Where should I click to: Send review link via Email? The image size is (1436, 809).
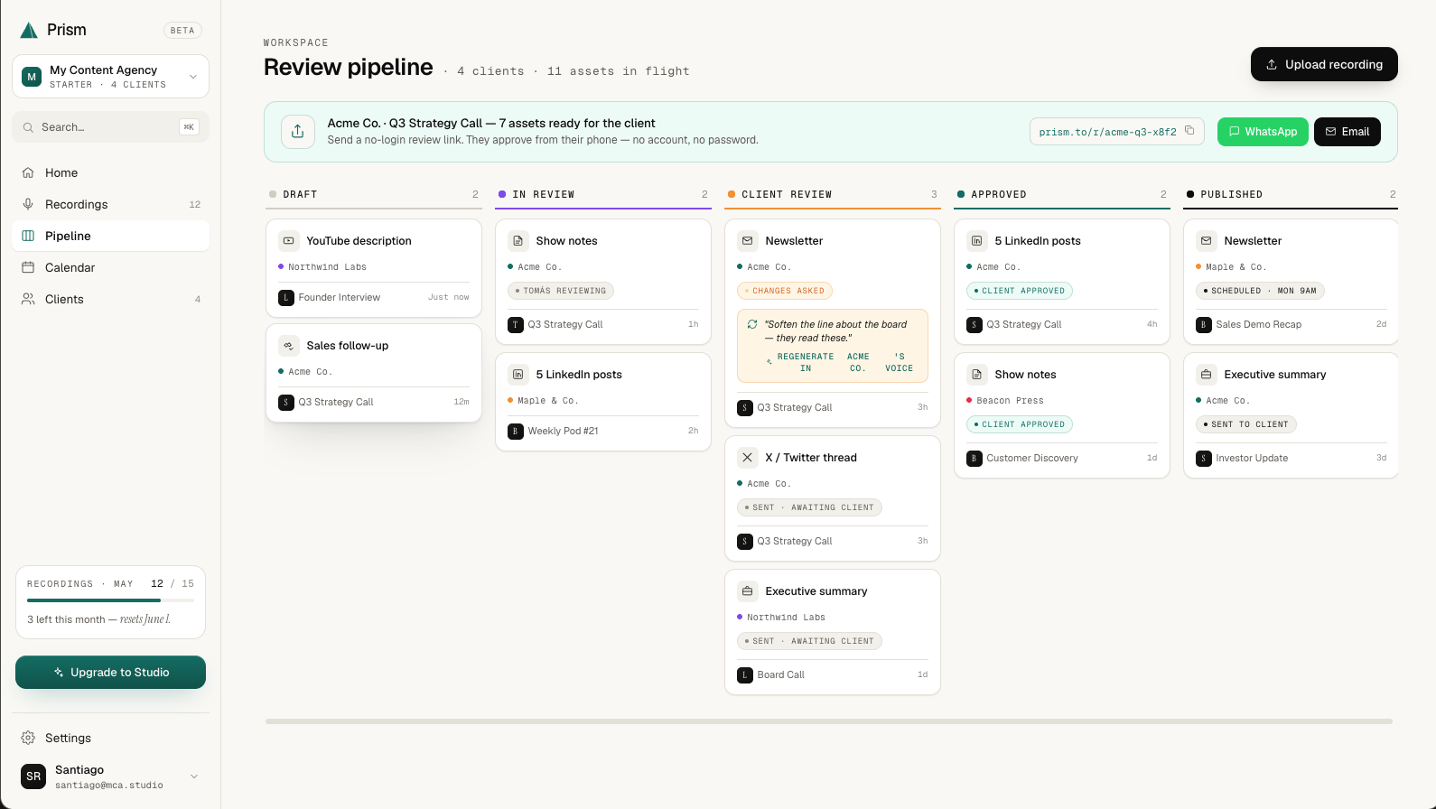1347,132
